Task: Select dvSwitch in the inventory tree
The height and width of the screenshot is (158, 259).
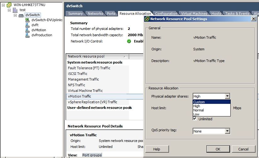Action: [x=32, y=15]
